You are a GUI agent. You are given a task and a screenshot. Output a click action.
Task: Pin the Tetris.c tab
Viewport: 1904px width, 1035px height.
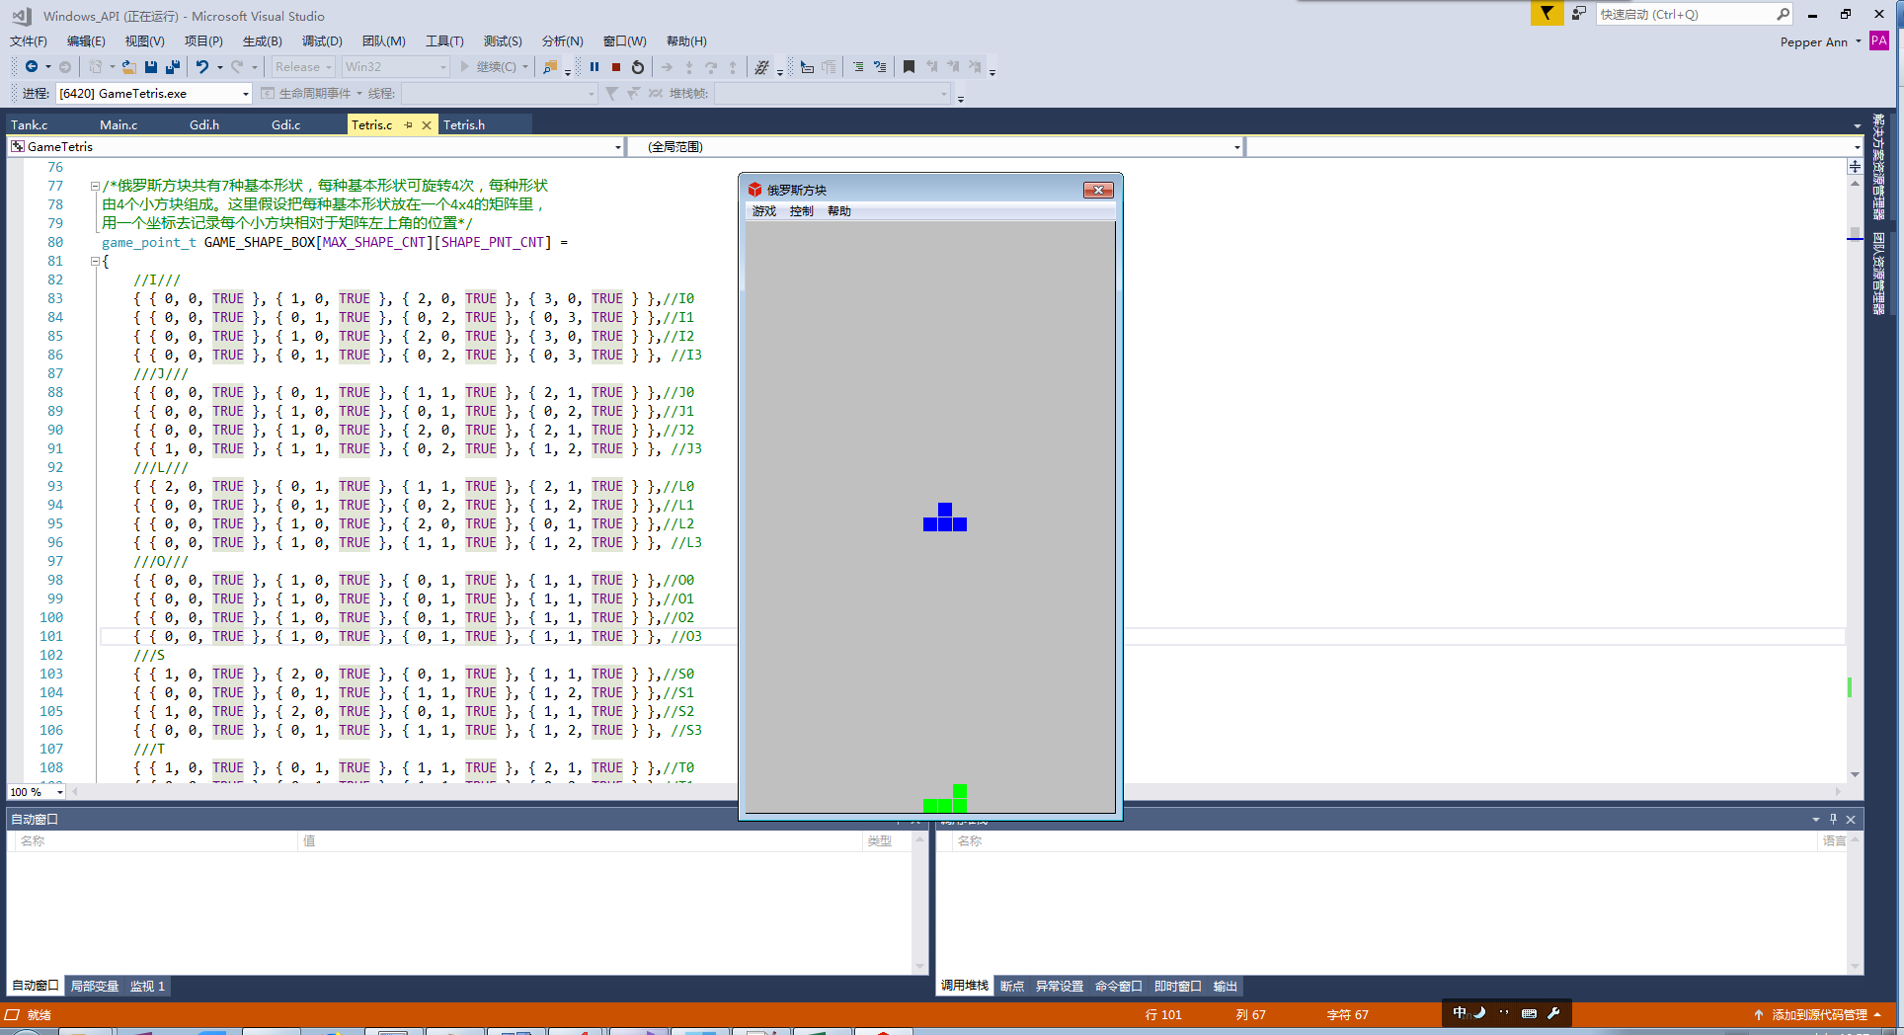[x=408, y=125]
